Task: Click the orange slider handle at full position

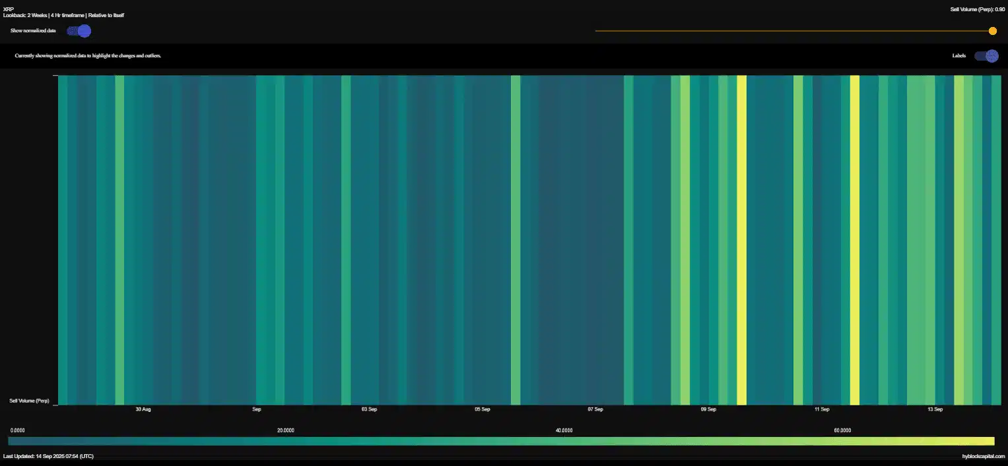Action: pyautogui.click(x=992, y=30)
